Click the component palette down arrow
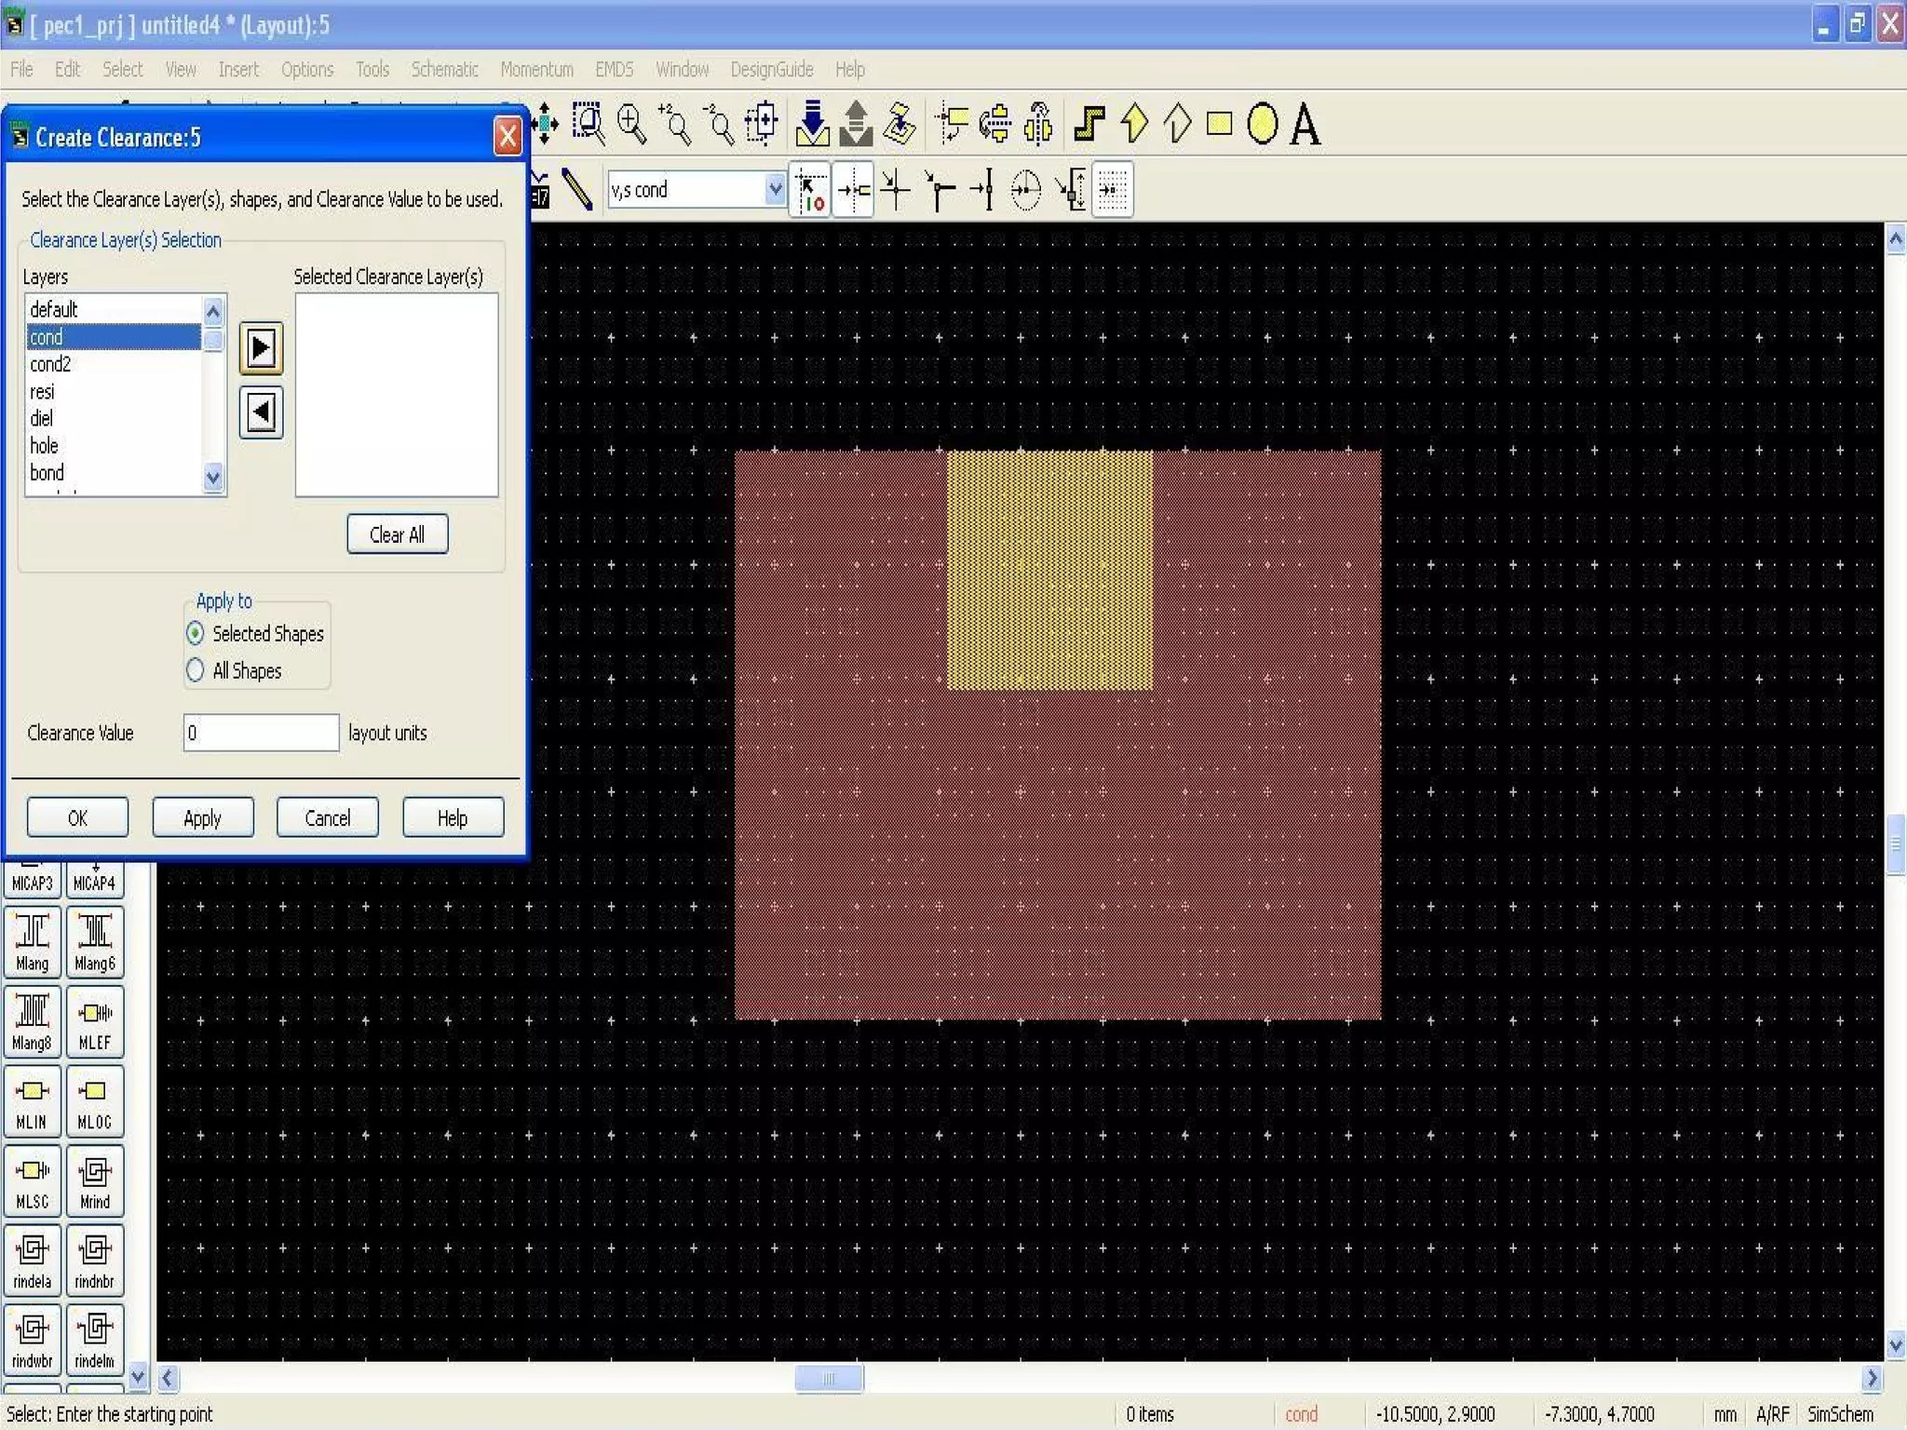The width and height of the screenshot is (1907, 1430). (138, 1375)
